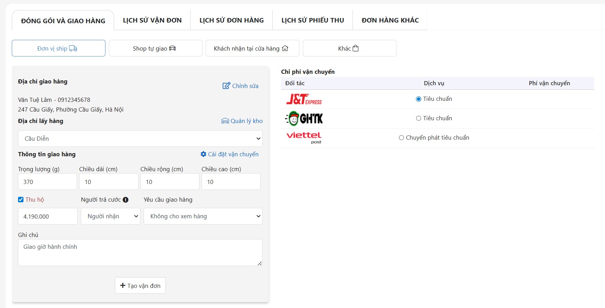Select GHTK Tiêu chuẩn radio option

point(419,118)
